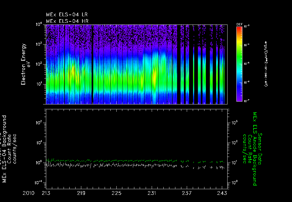Click the green 'Sensor Data' label
This screenshot has height=202, width=292.
coord(260,149)
